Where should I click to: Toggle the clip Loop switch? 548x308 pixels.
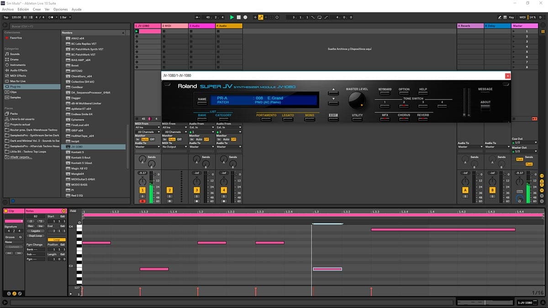[57, 240]
